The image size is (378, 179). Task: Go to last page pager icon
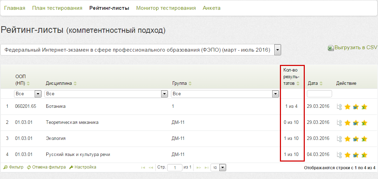click(207, 167)
